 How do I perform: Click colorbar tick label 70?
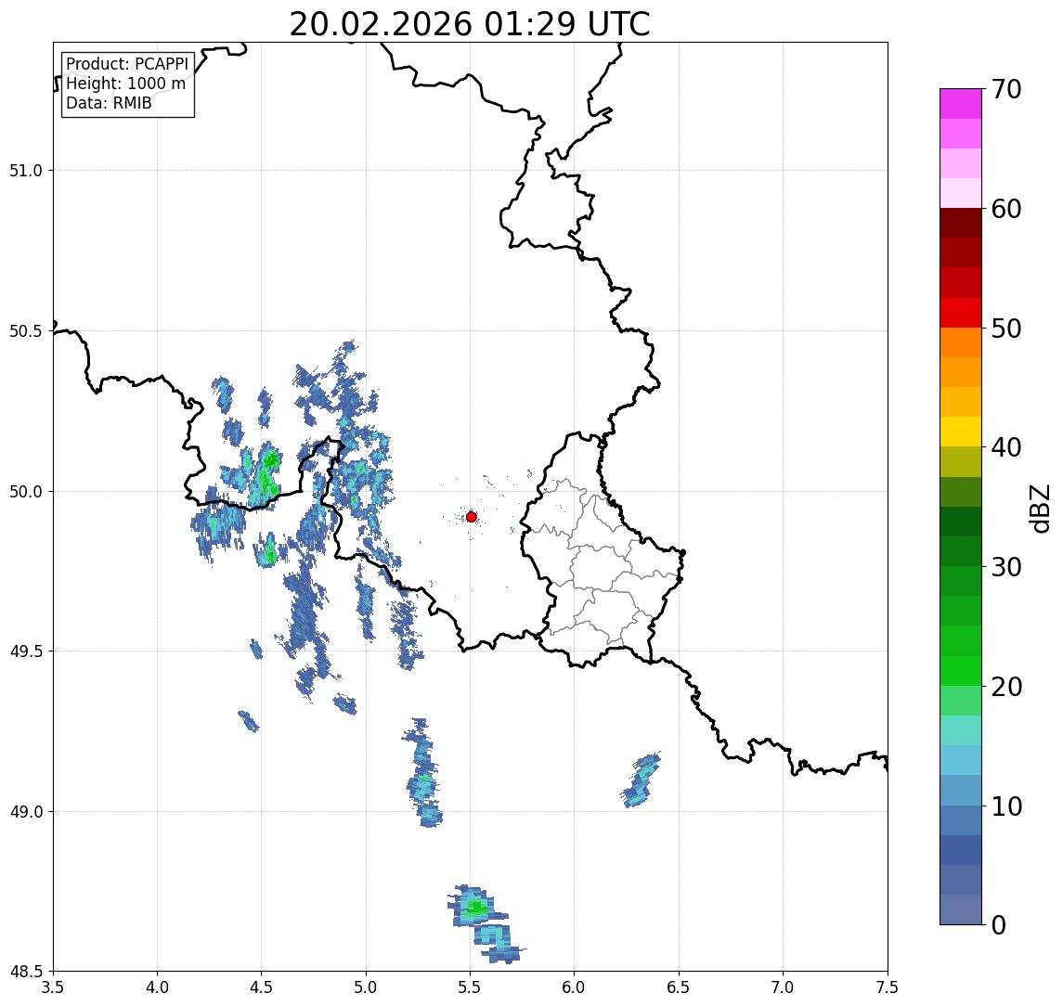pos(1005,89)
